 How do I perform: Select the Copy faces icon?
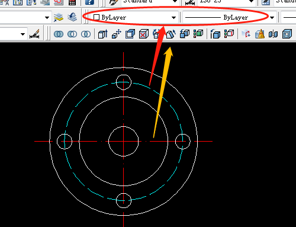pyautogui.click(x=185, y=34)
